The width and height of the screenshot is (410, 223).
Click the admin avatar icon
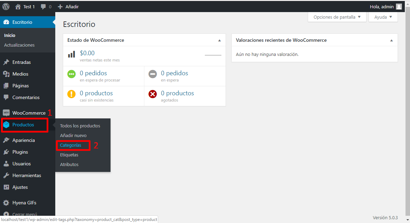[399, 7]
